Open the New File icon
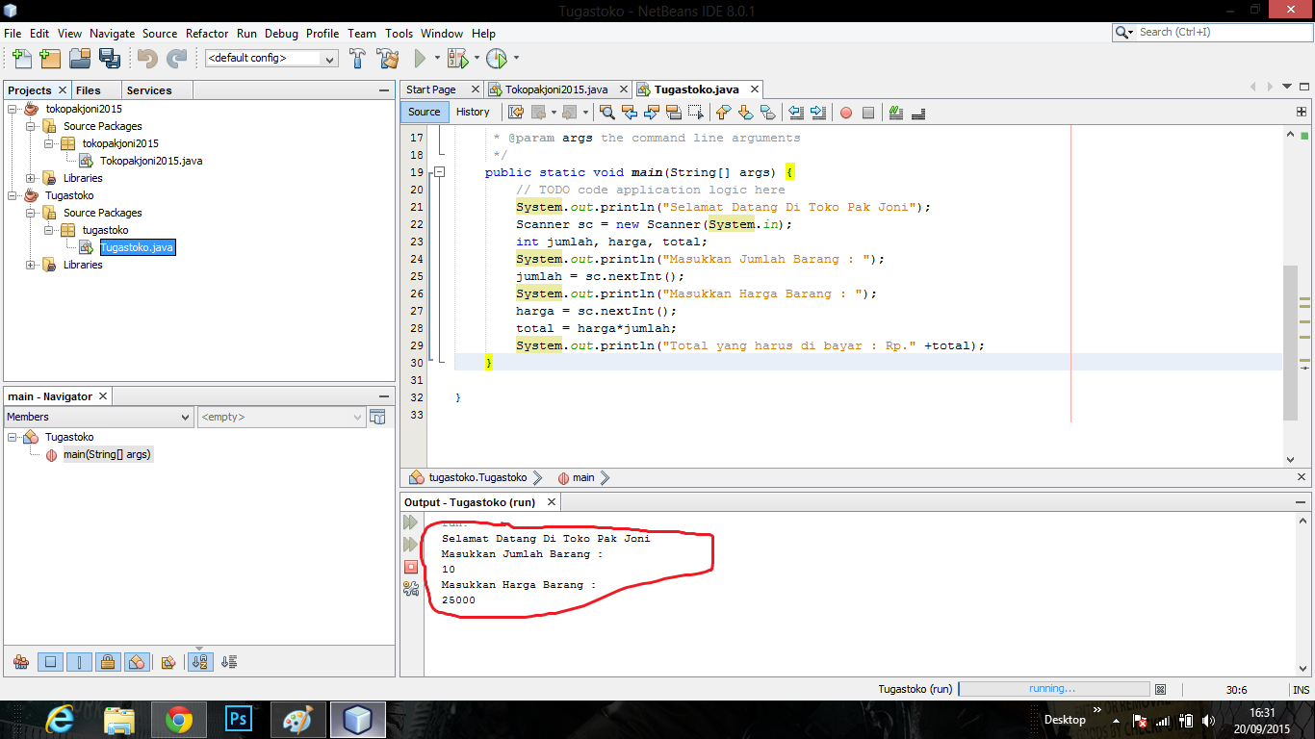Screen dimensions: 1315x739 tap(21, 59)
